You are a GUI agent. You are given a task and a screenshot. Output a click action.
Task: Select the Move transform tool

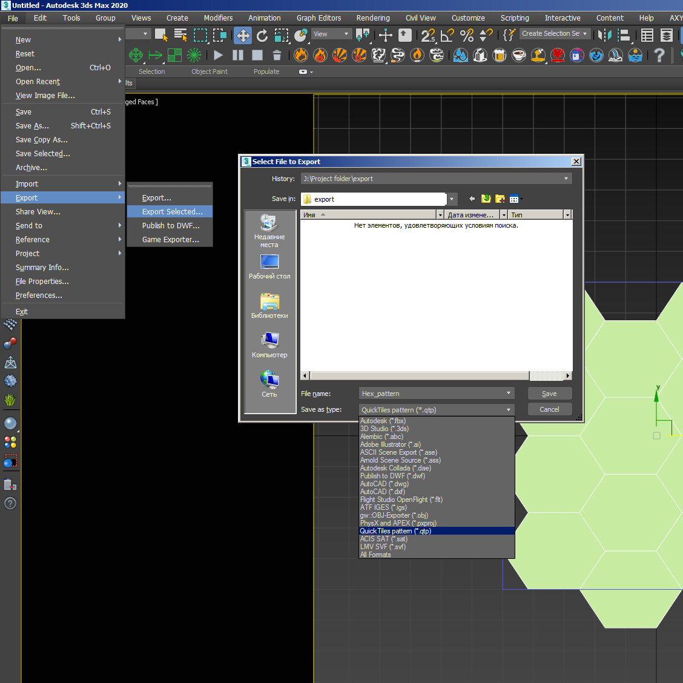click(243, 35)
